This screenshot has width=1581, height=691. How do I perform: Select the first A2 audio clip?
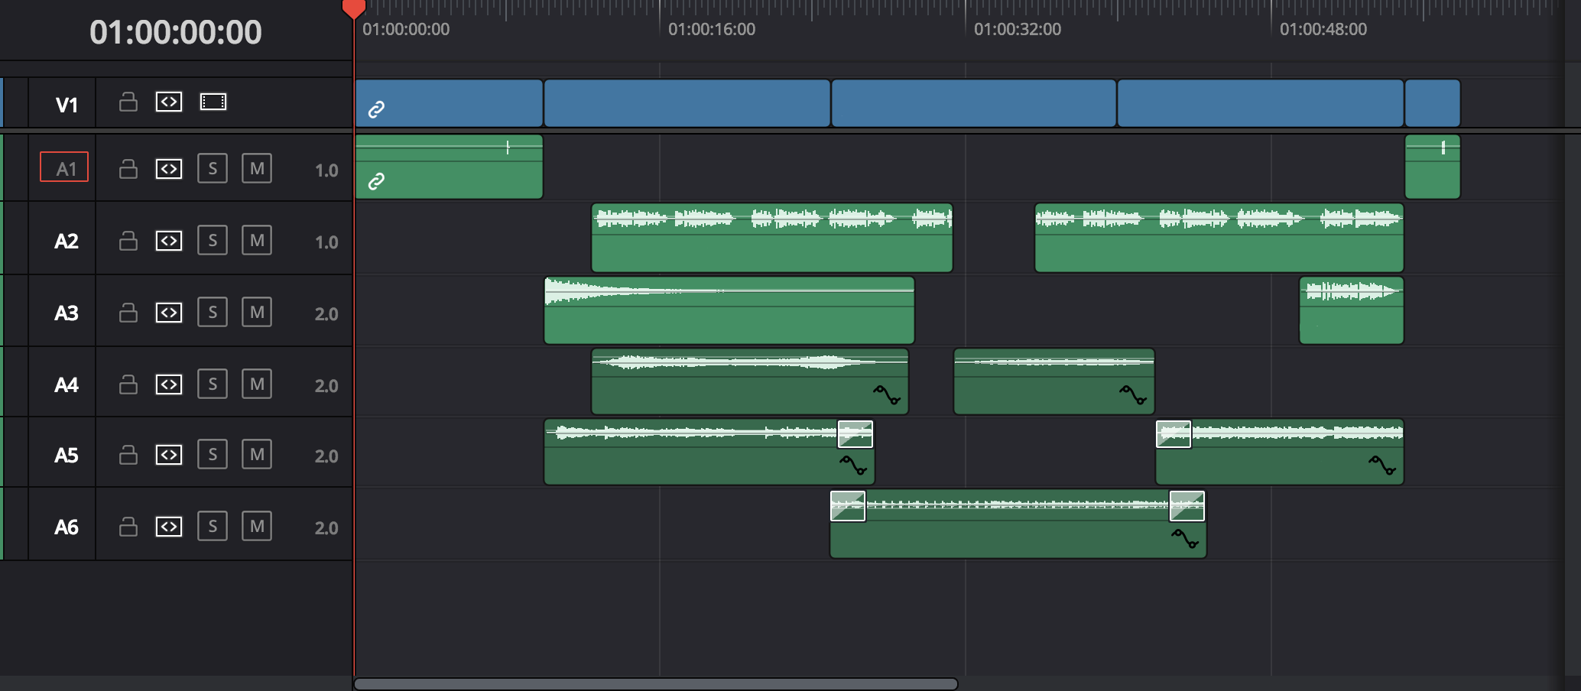pyautogui.click(x=772, y=238)
